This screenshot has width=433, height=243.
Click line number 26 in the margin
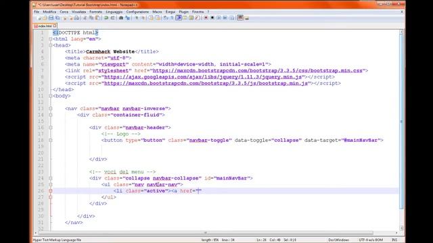tap(41, 191)
